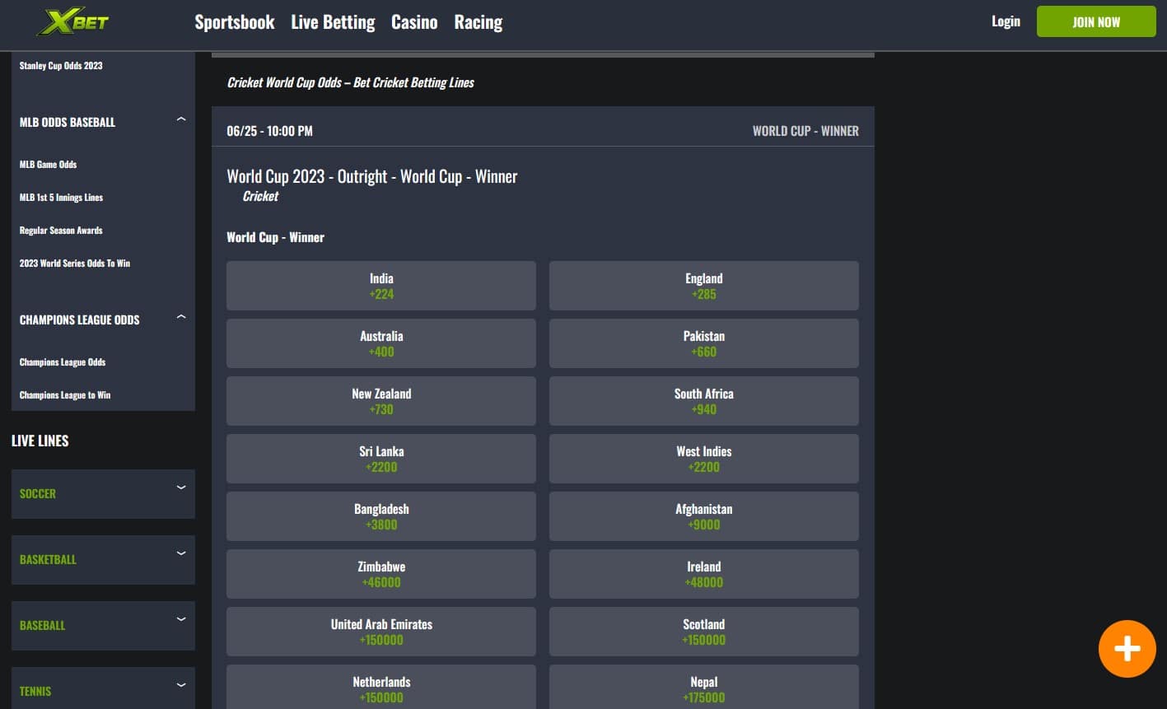Open Regular Season Awards link

tap(61, 230)
